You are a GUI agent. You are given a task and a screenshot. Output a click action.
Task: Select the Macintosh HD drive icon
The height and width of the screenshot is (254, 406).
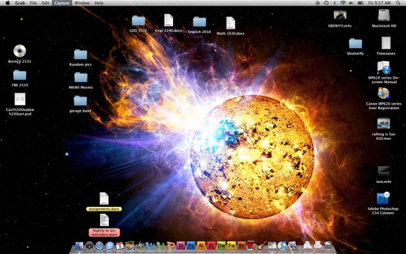coord(384,15)
